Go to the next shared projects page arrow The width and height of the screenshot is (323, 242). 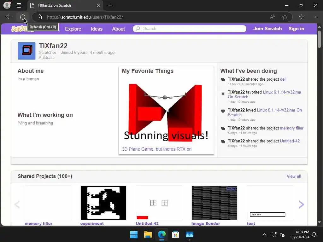(301, 204)
